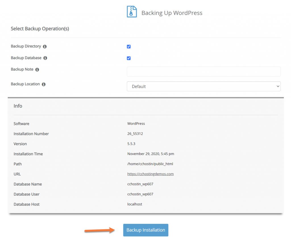291x250 pixels.
Task: Click the info icon beside Backup Database
Action: (x=45, y=58)
